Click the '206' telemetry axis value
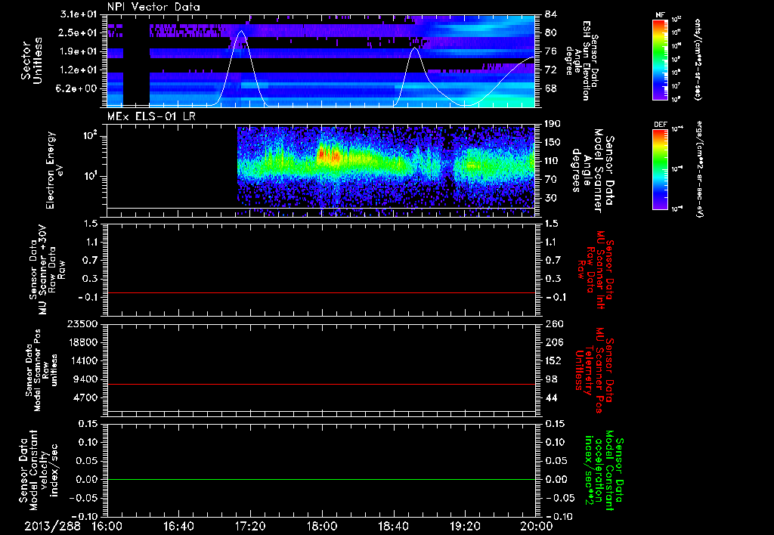774x535 pixels. tap(553, 342)
